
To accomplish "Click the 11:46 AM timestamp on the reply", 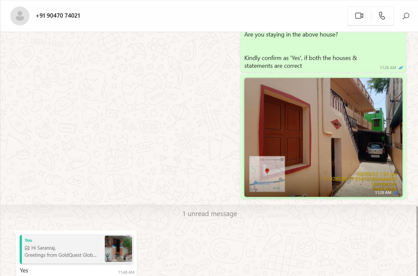I will (x=126, y=272).
